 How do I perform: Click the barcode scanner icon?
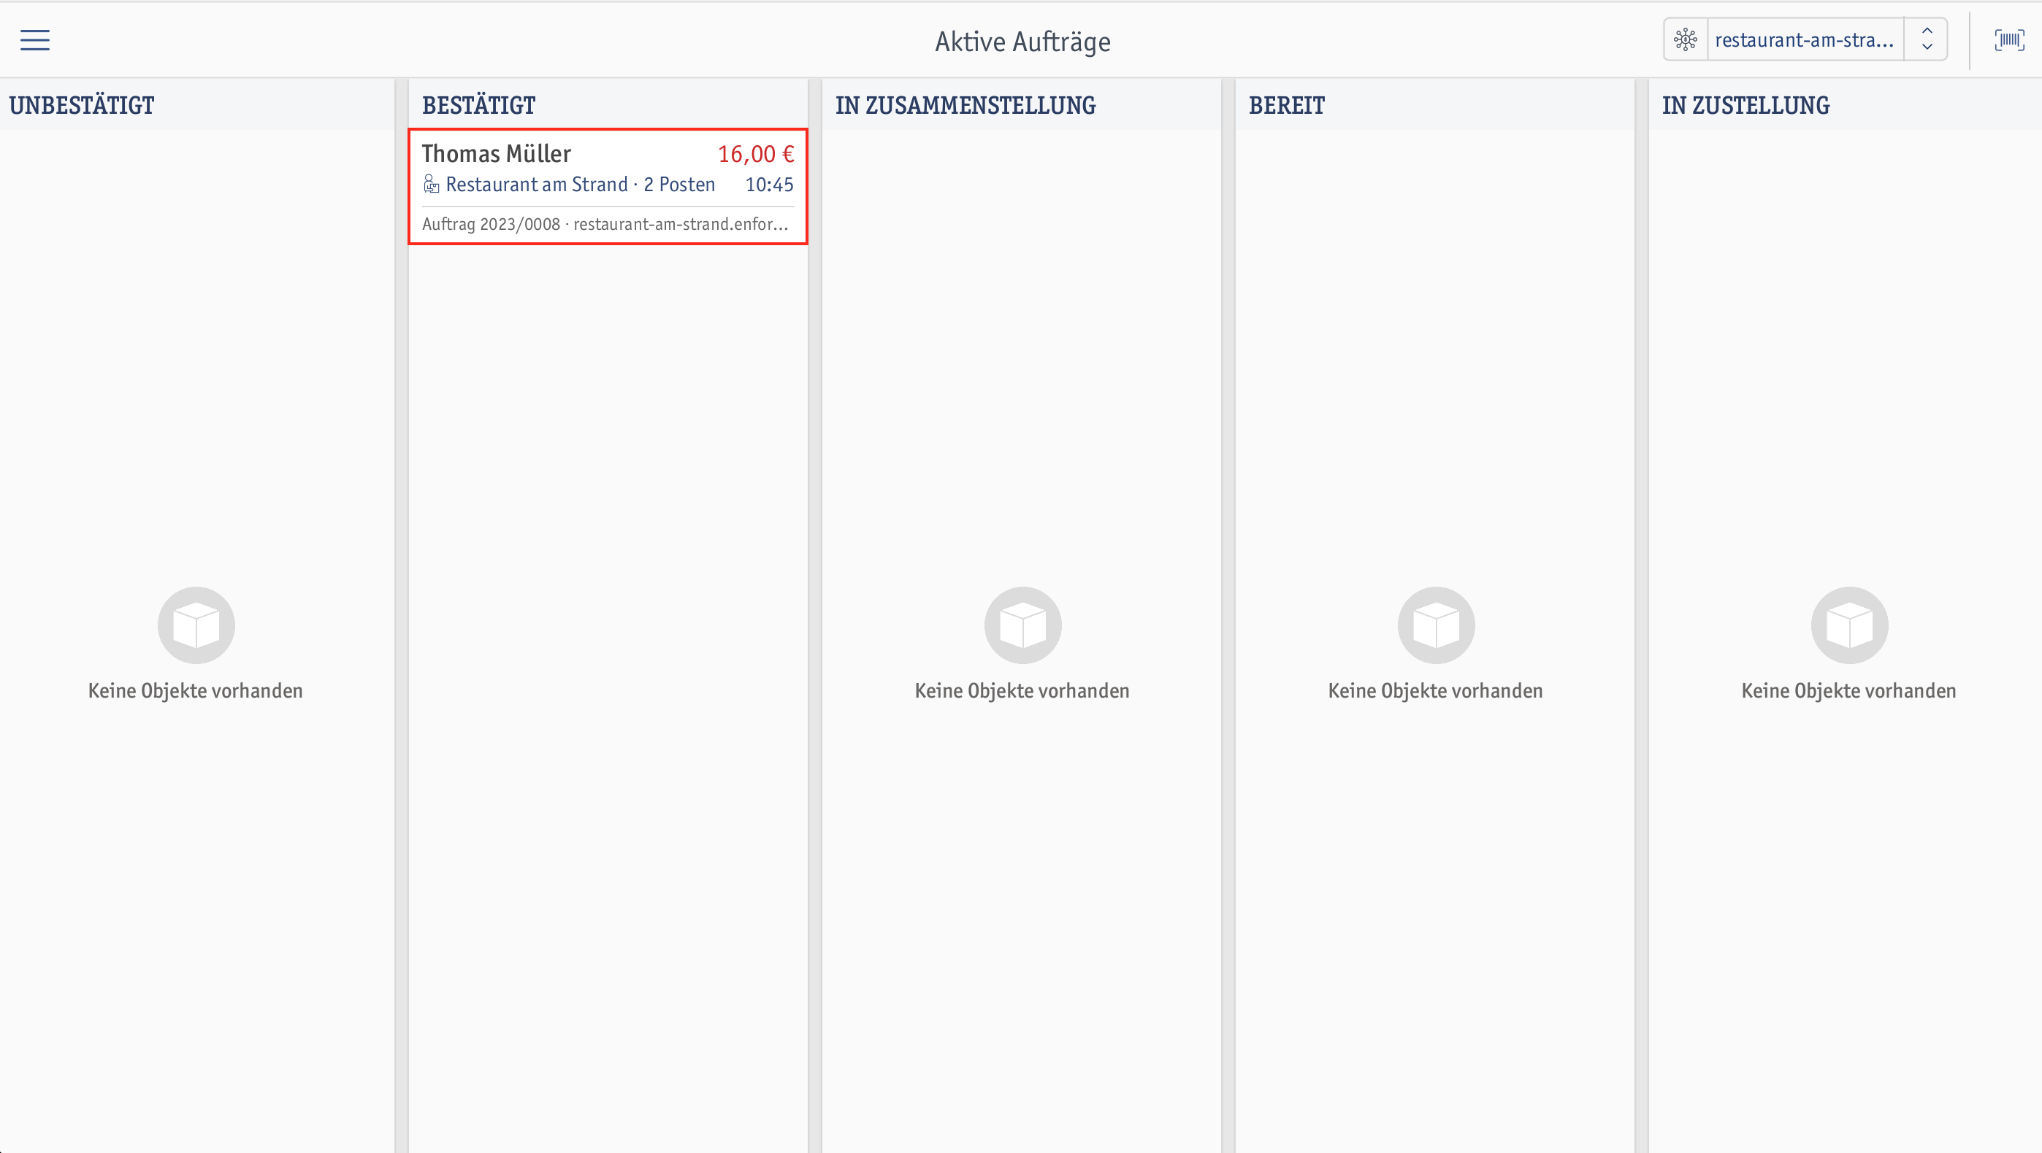[x=2008, y=39]
